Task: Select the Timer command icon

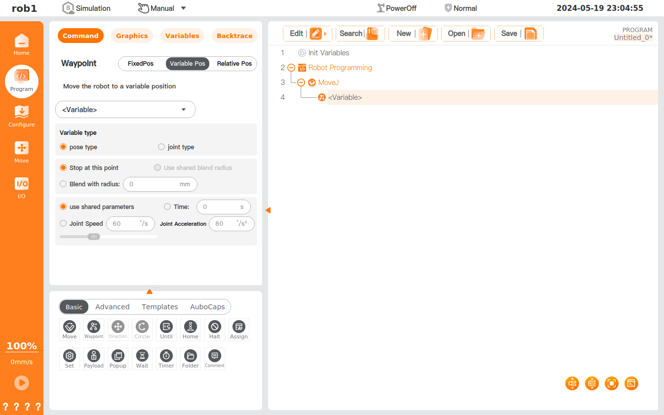Action: coord(166,358)
